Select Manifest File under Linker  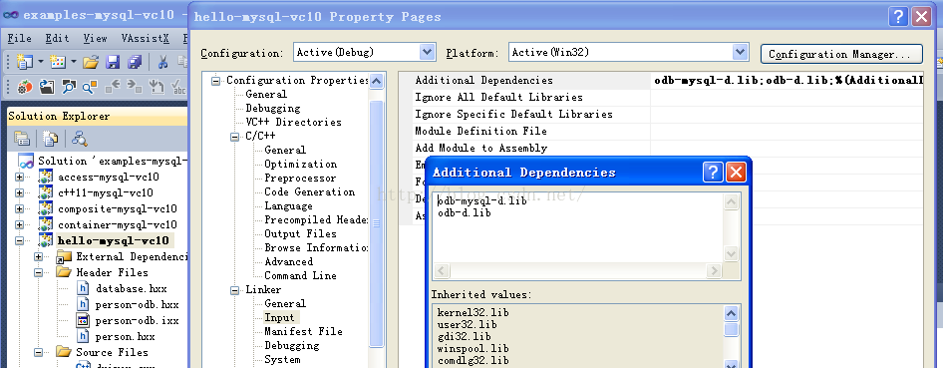(304, 331)
